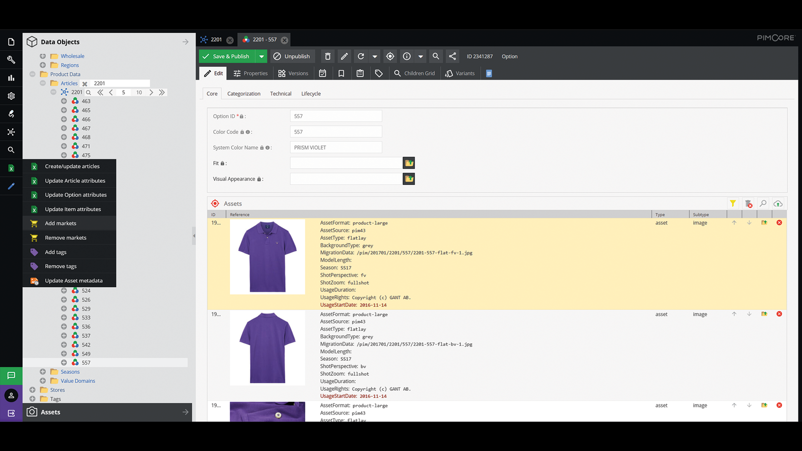Image resolution: width=802 pixels, height=451 pixels.
Task: Open the search icon in left sidebar
Action: point(11,150)
